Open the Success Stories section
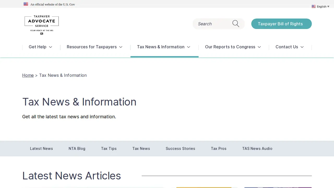Viewport: 334px width, 188px height. coord(180,149)
